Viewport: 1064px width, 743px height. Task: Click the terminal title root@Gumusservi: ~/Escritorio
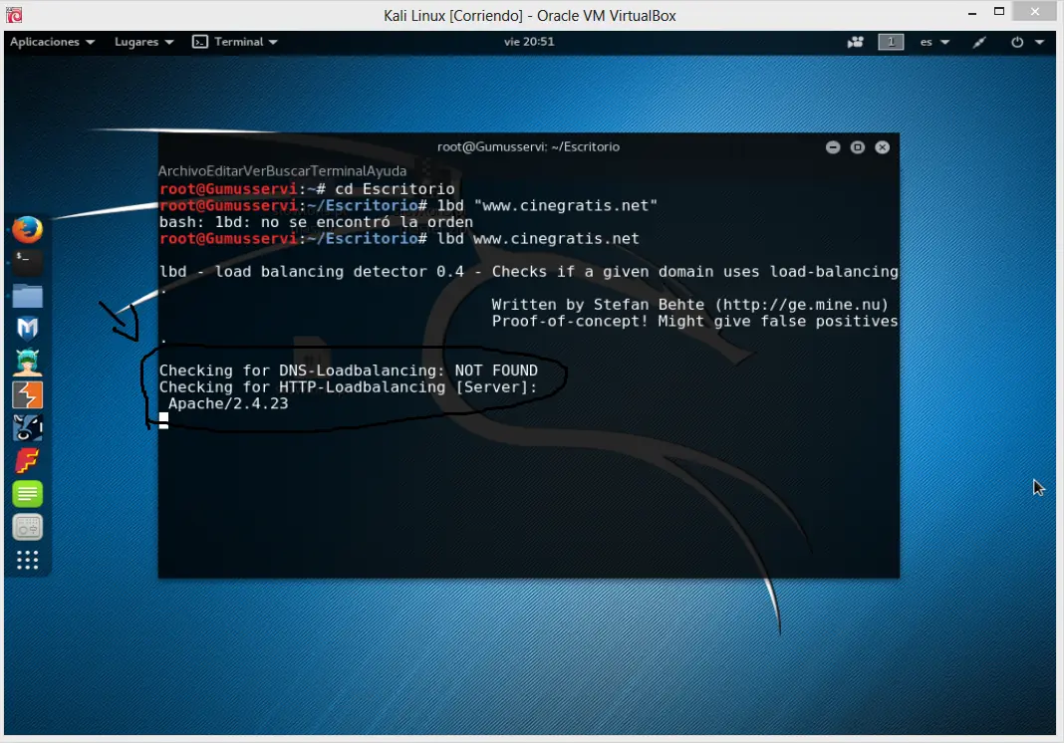coord(528,146)
